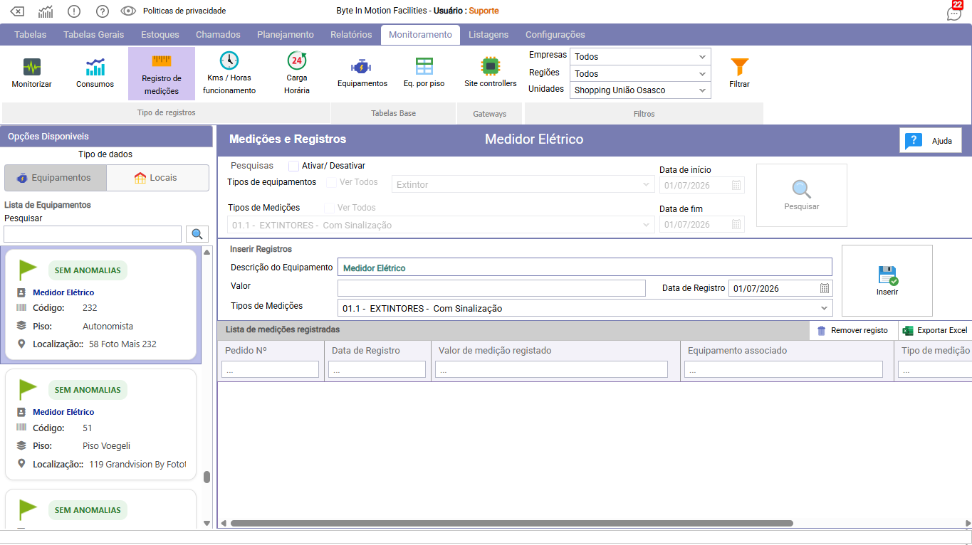This screenshot has height=545, width=972.
Task: Open Tipos de Medições dropdown in Inserir Registros
Action: click(585, 308)
